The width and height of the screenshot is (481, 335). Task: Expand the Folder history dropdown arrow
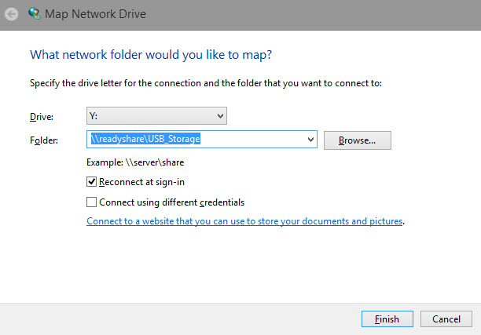(310, 140)
